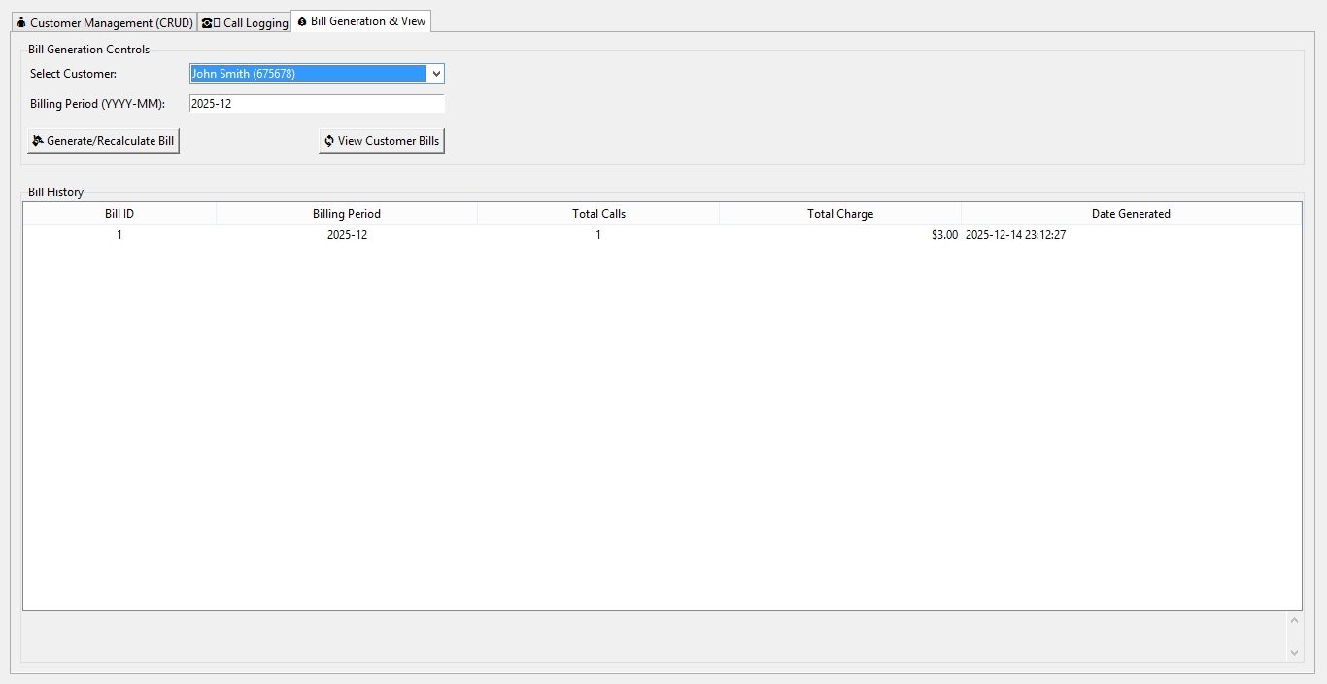Click the $3.00 total charge cell
The width and height of the screenshot is (1327, 684).
coord(943,235)
